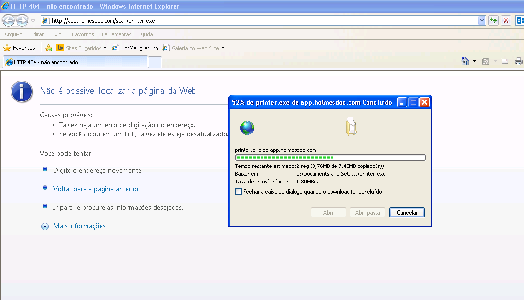524x300 pixels.
Task: Click the green download progress bar
Action: pos(330,157)
